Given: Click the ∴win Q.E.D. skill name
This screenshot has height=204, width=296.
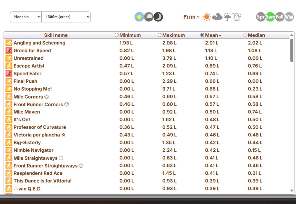Looking at the screenshot, I should 28,189.
